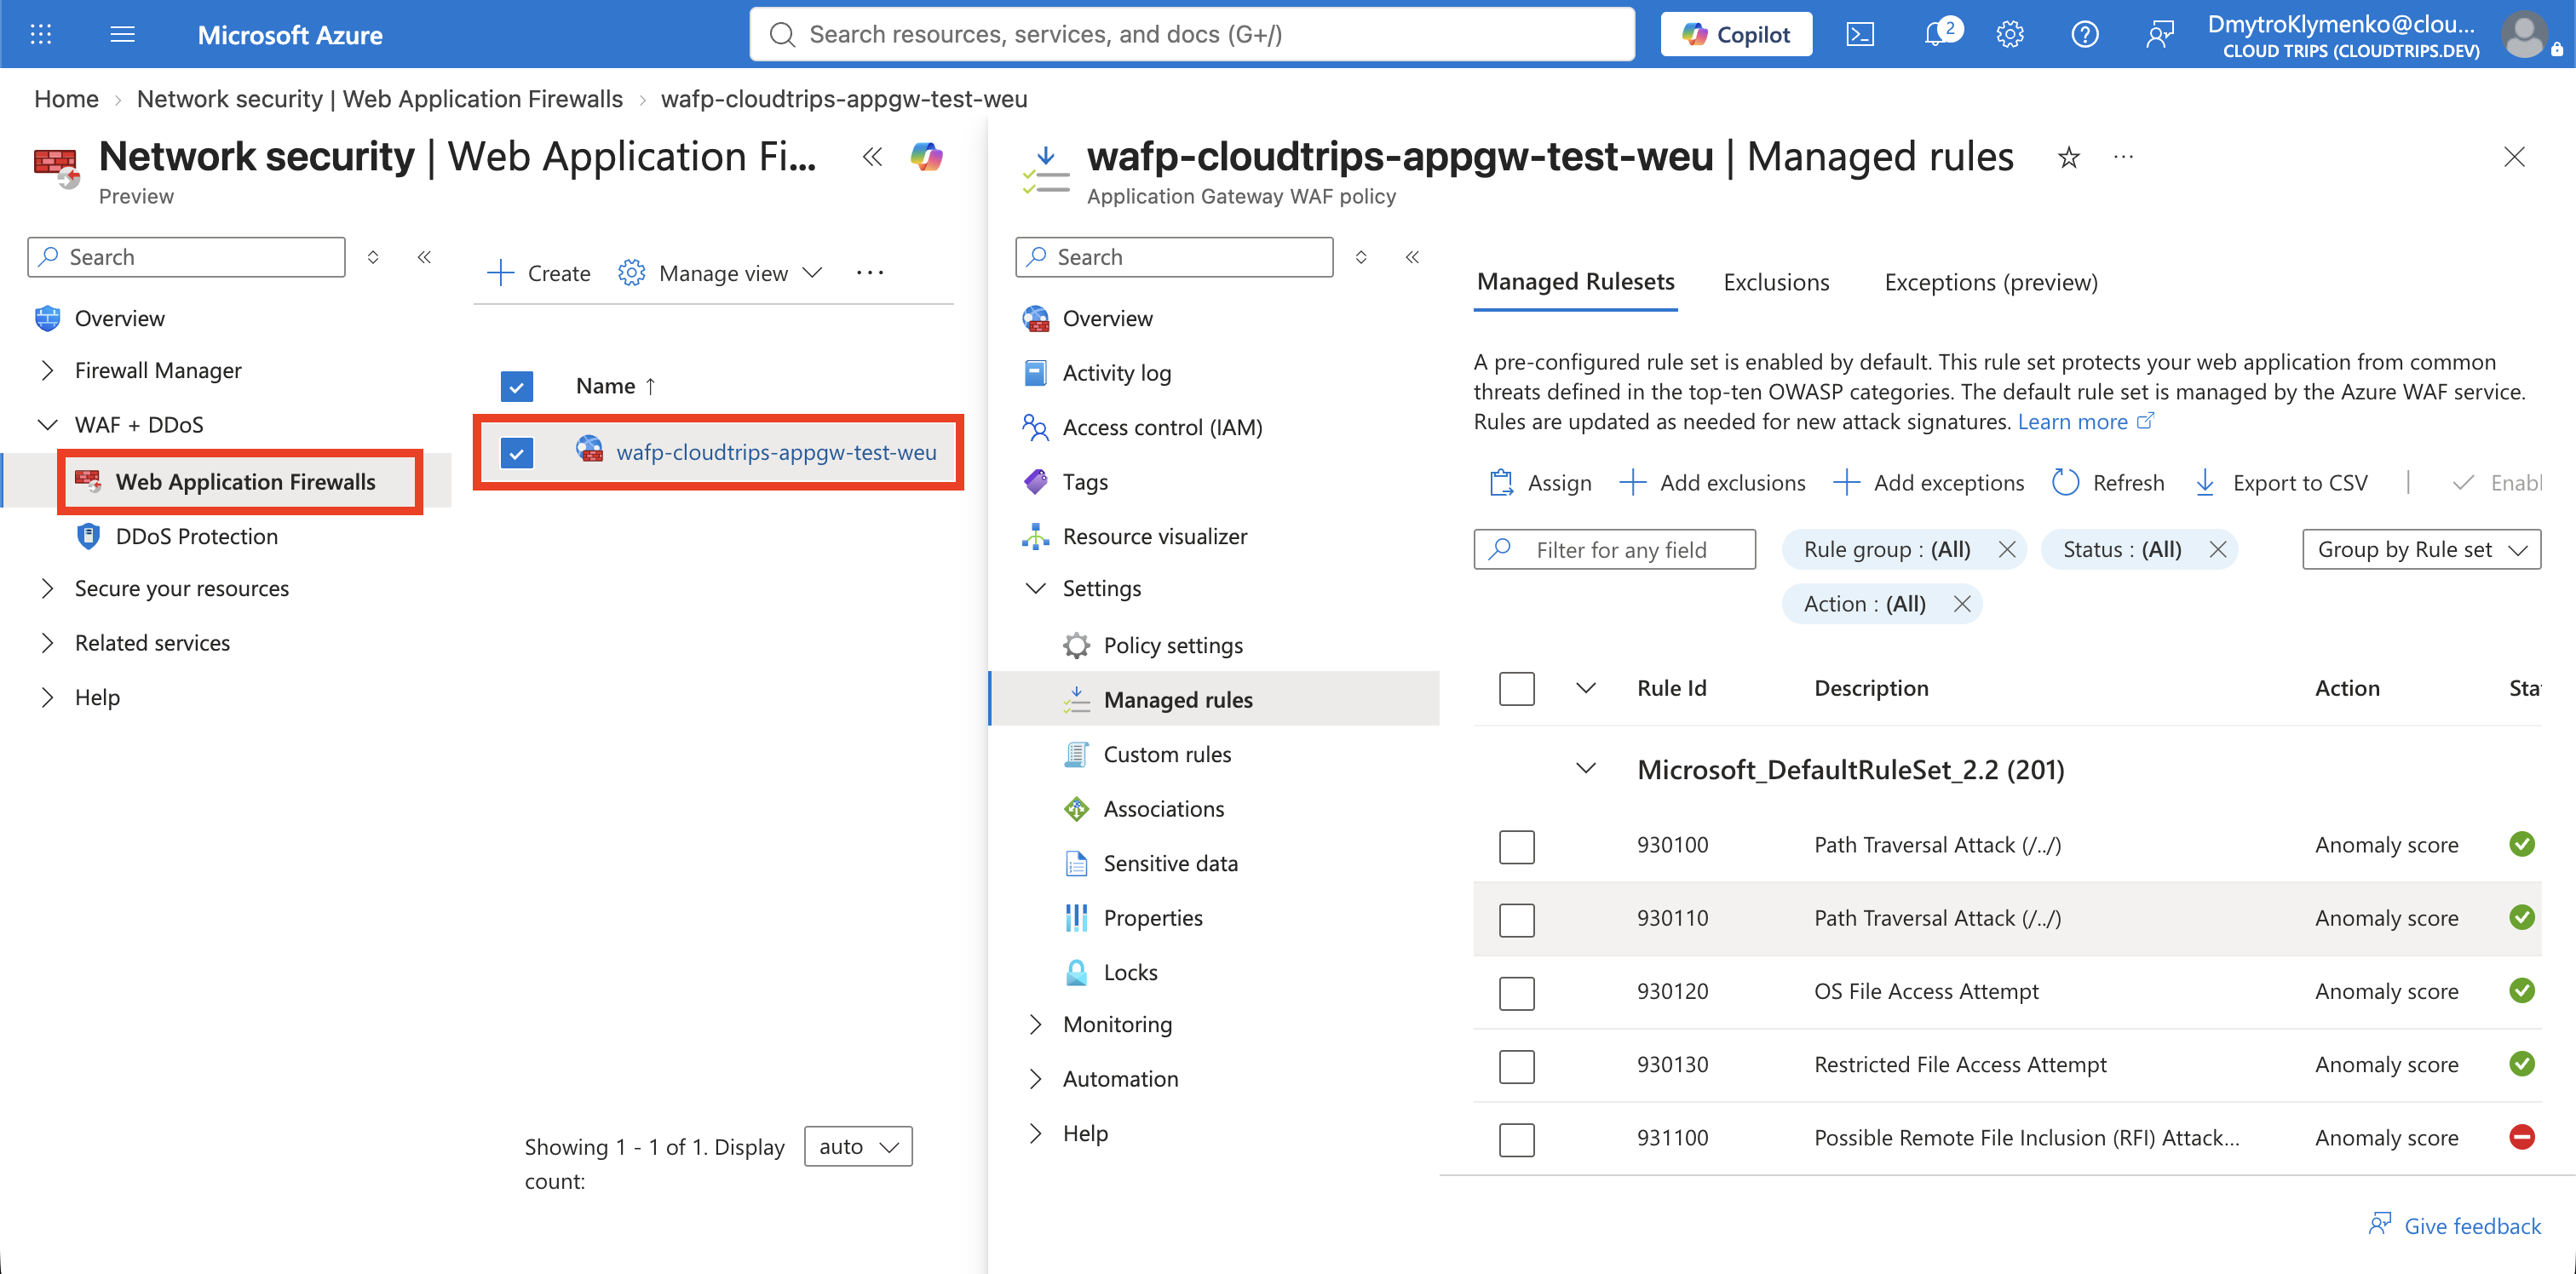Image resolution: width=2576 pixels, height=1274 pixels.
Task: Select the Managed Rulesets tab
Action: click(x=1575, y=283)
